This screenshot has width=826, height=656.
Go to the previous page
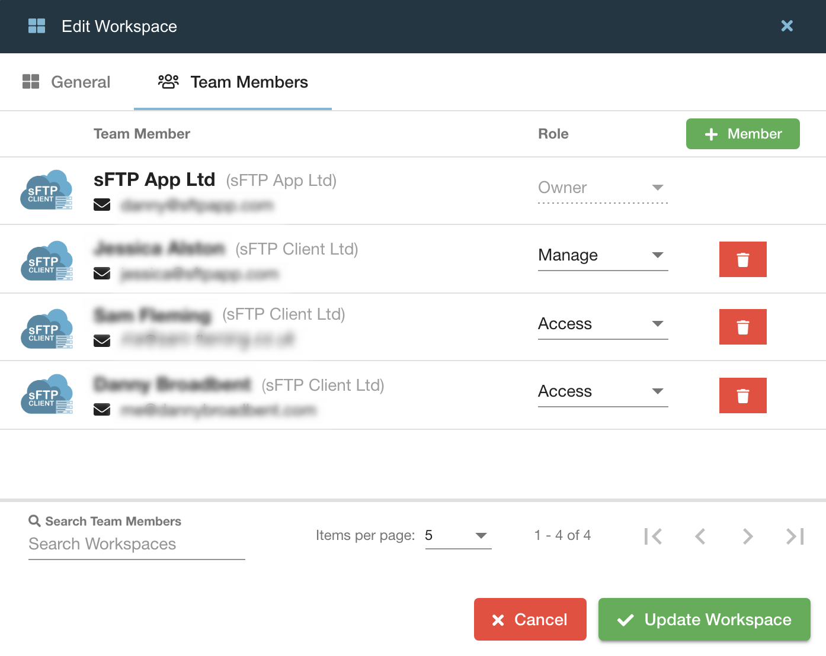[700, 536]
